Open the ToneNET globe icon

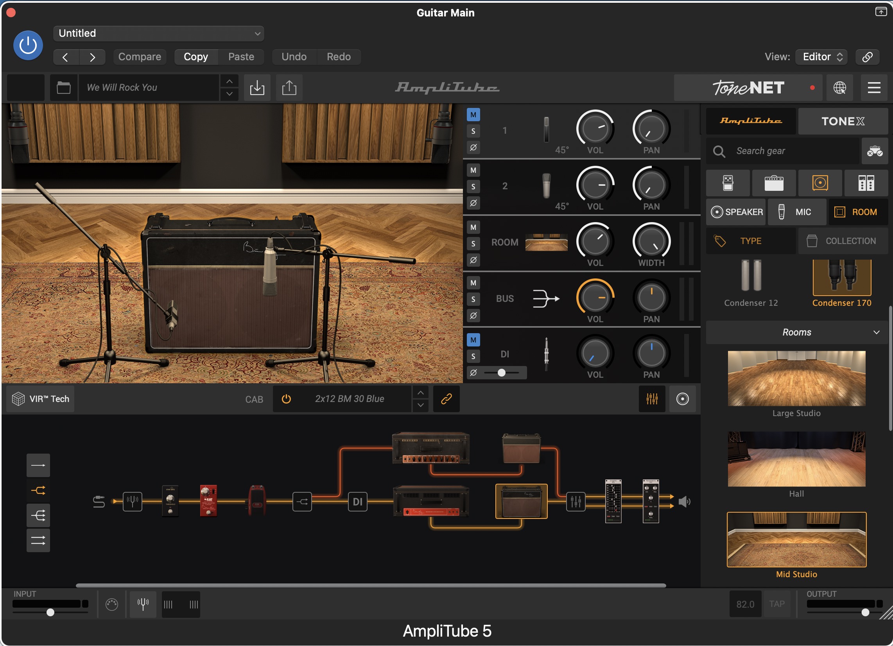tap(839, 88)
